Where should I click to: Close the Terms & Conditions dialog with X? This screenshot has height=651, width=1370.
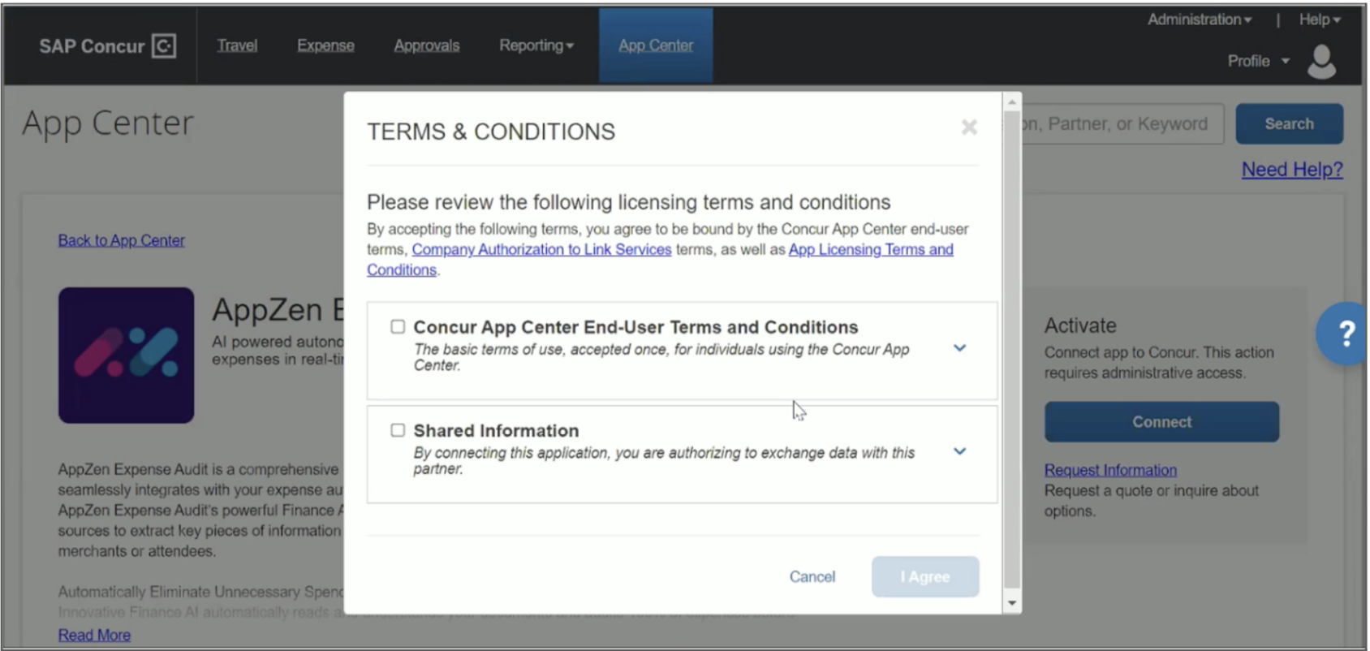[969, 127]
